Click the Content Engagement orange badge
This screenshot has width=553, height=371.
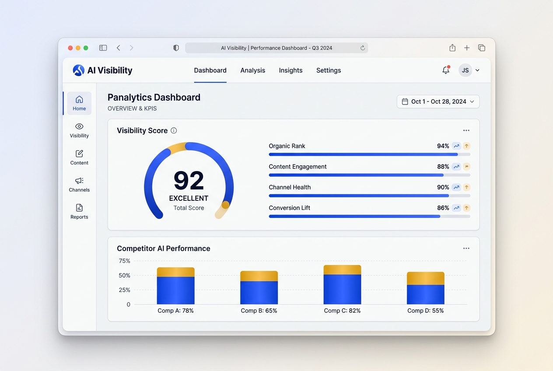[x=467, y=167]
